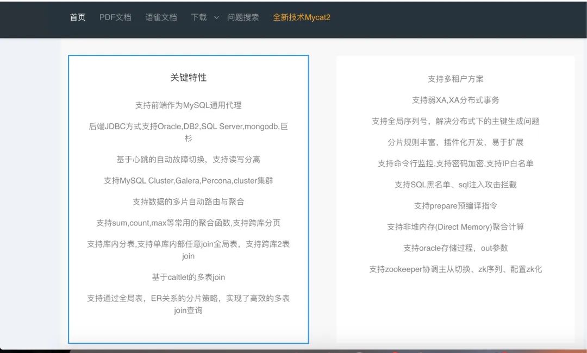The image size is (587, 353).
Task: Click the Direct Memory 聚合计算 feature line
Action: point(455,228)
